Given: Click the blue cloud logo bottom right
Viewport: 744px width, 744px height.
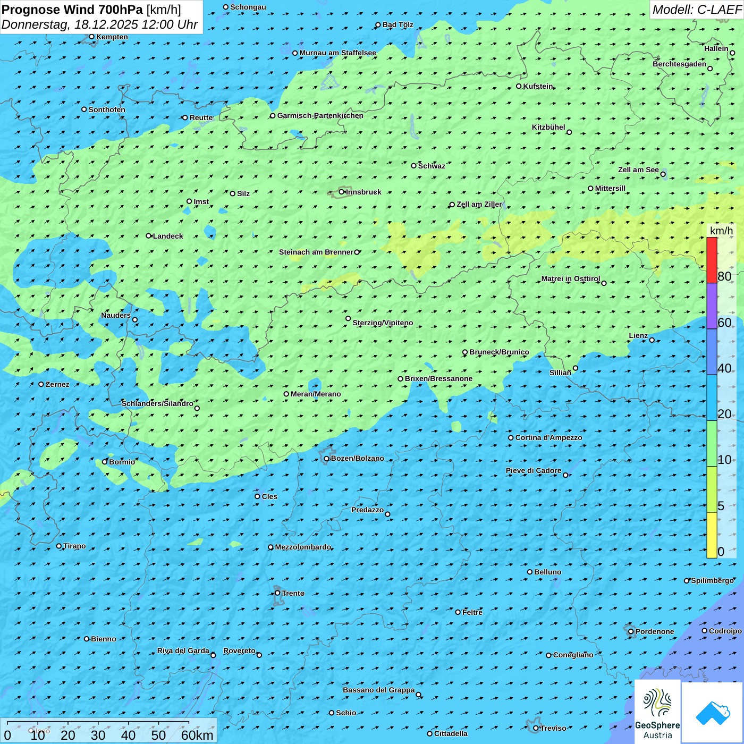Looking at the screenshot, I should click(x=712, y=712).
